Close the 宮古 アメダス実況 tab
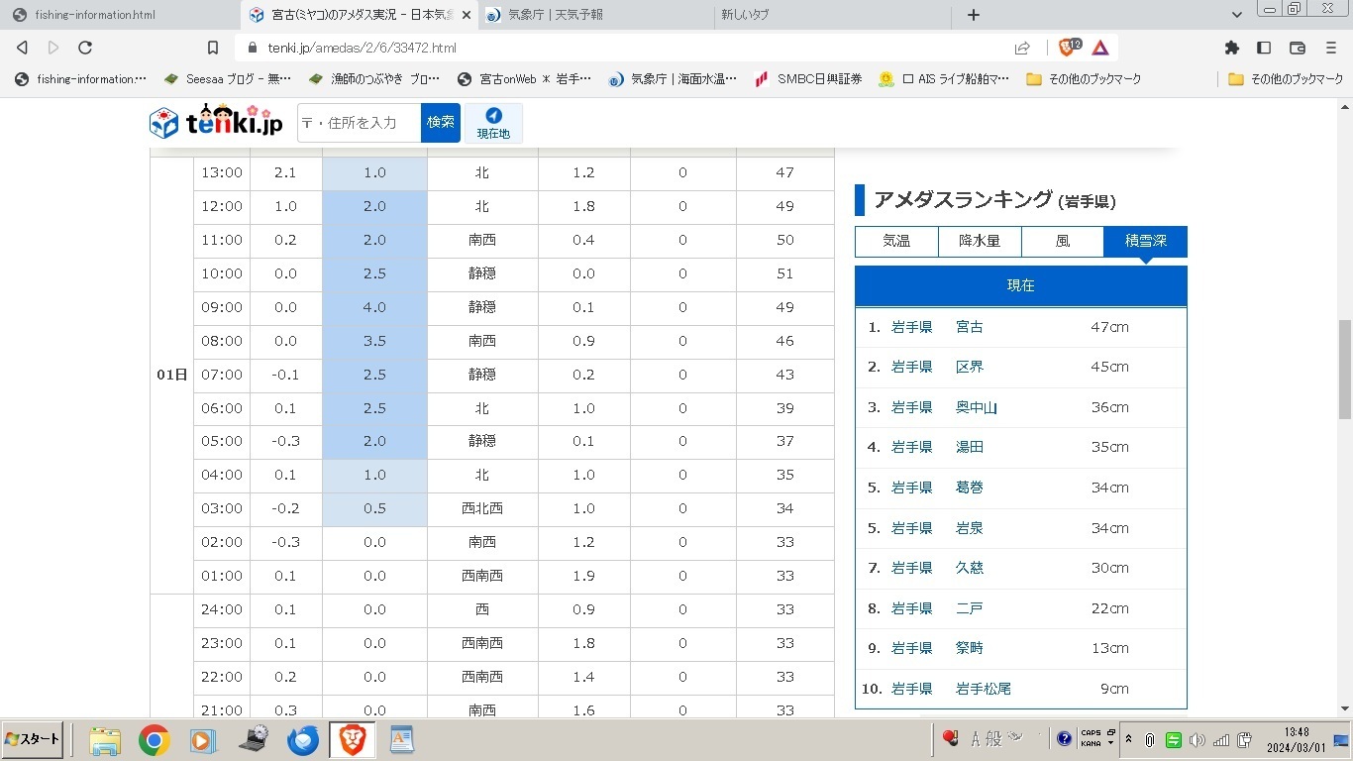 coord(466,15)
